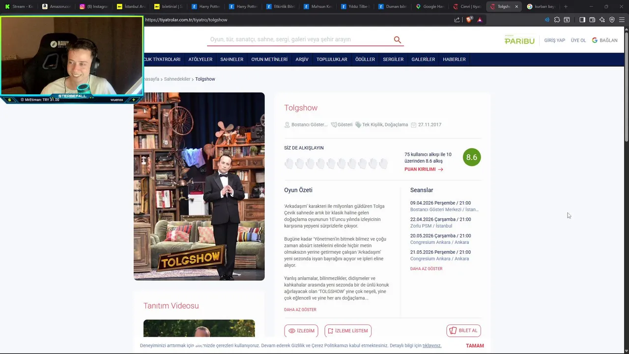Click İZLEDİM button
The width and height of the screenshot is (629, 354).
pos(301,331)
